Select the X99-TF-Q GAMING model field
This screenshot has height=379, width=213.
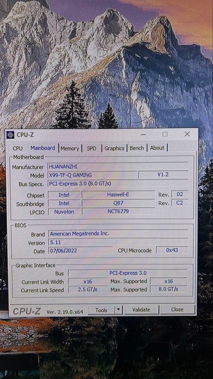pos(92,175)
